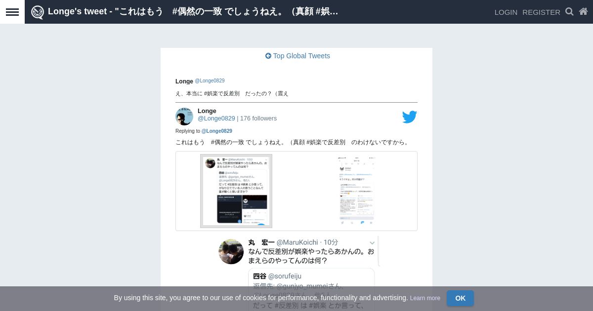The width and height of the screenshot is (593, 311).
Task: Open the dark-mode tweet screenshot thumbnail
Action: pos(236,191)
